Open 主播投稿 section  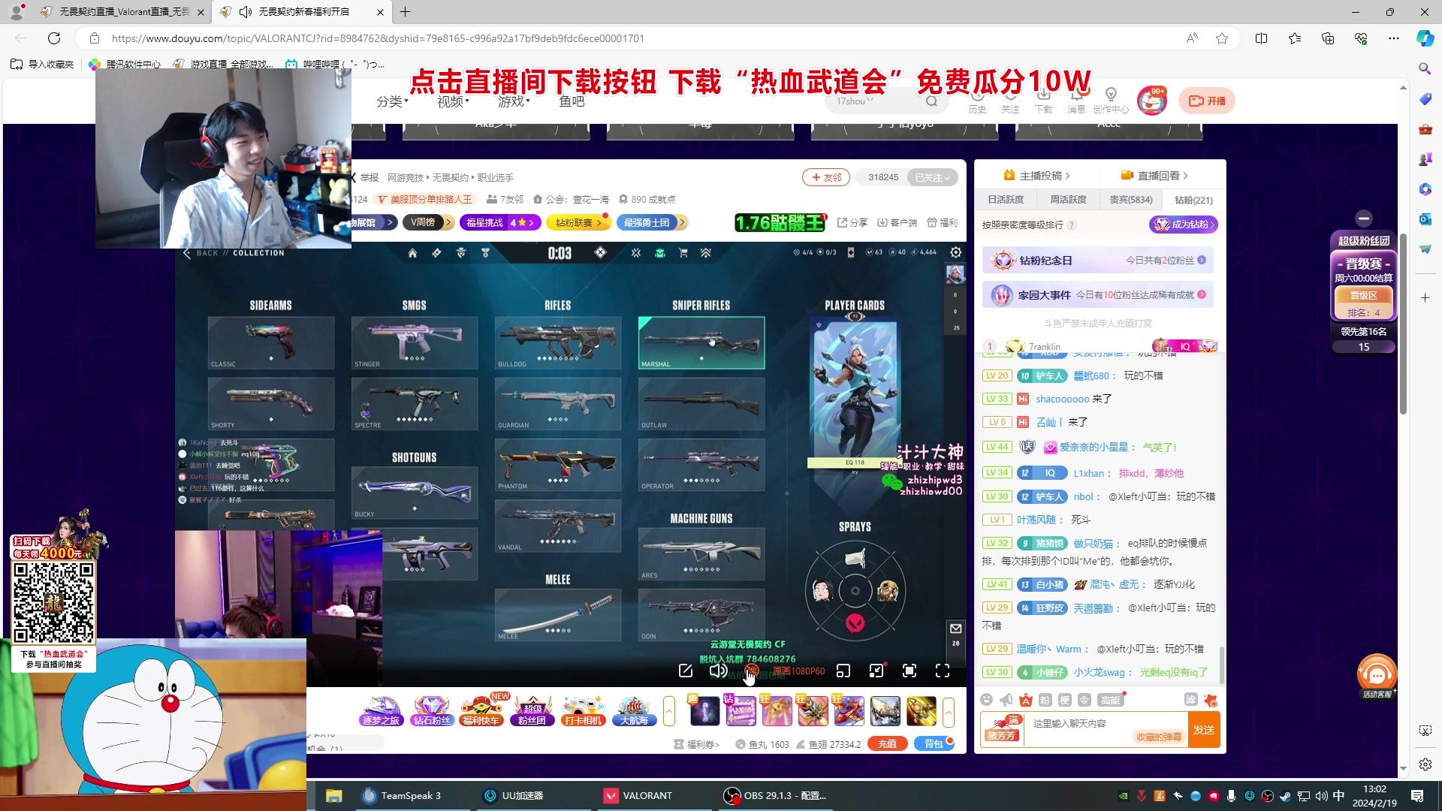point(1037,176)
